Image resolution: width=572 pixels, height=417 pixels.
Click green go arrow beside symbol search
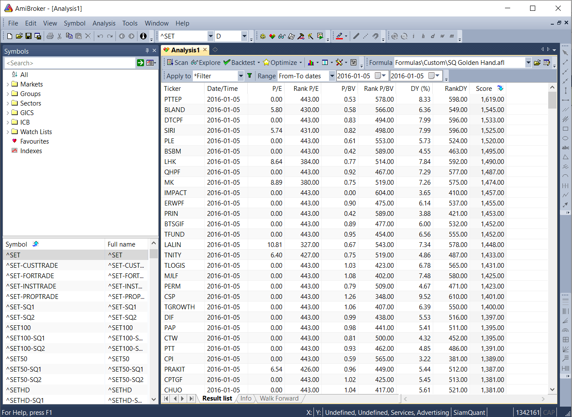coord(141,63)
